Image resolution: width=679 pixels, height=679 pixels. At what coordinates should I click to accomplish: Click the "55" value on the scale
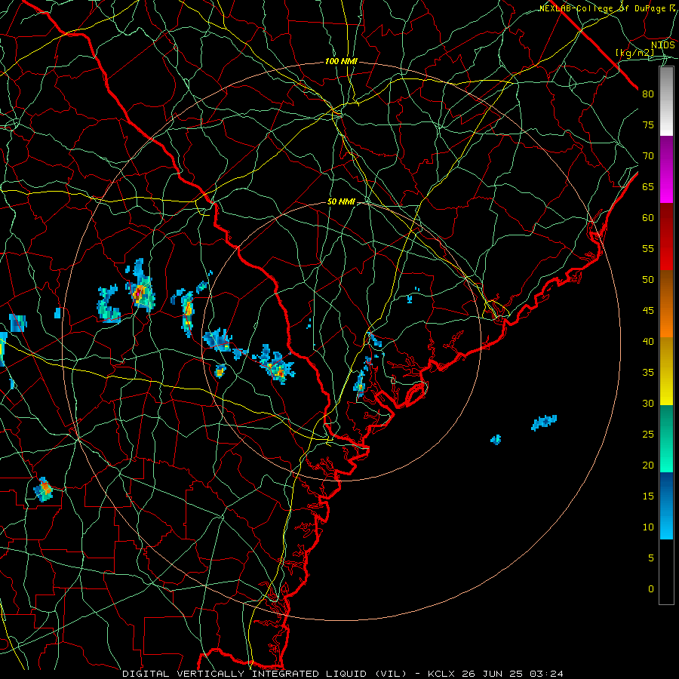[x=648, y=248]
